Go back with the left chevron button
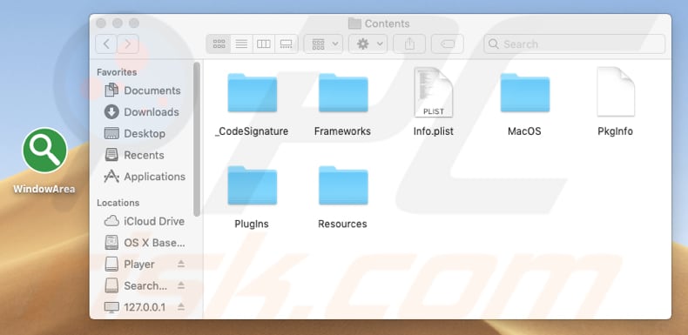 coord(106,44)
